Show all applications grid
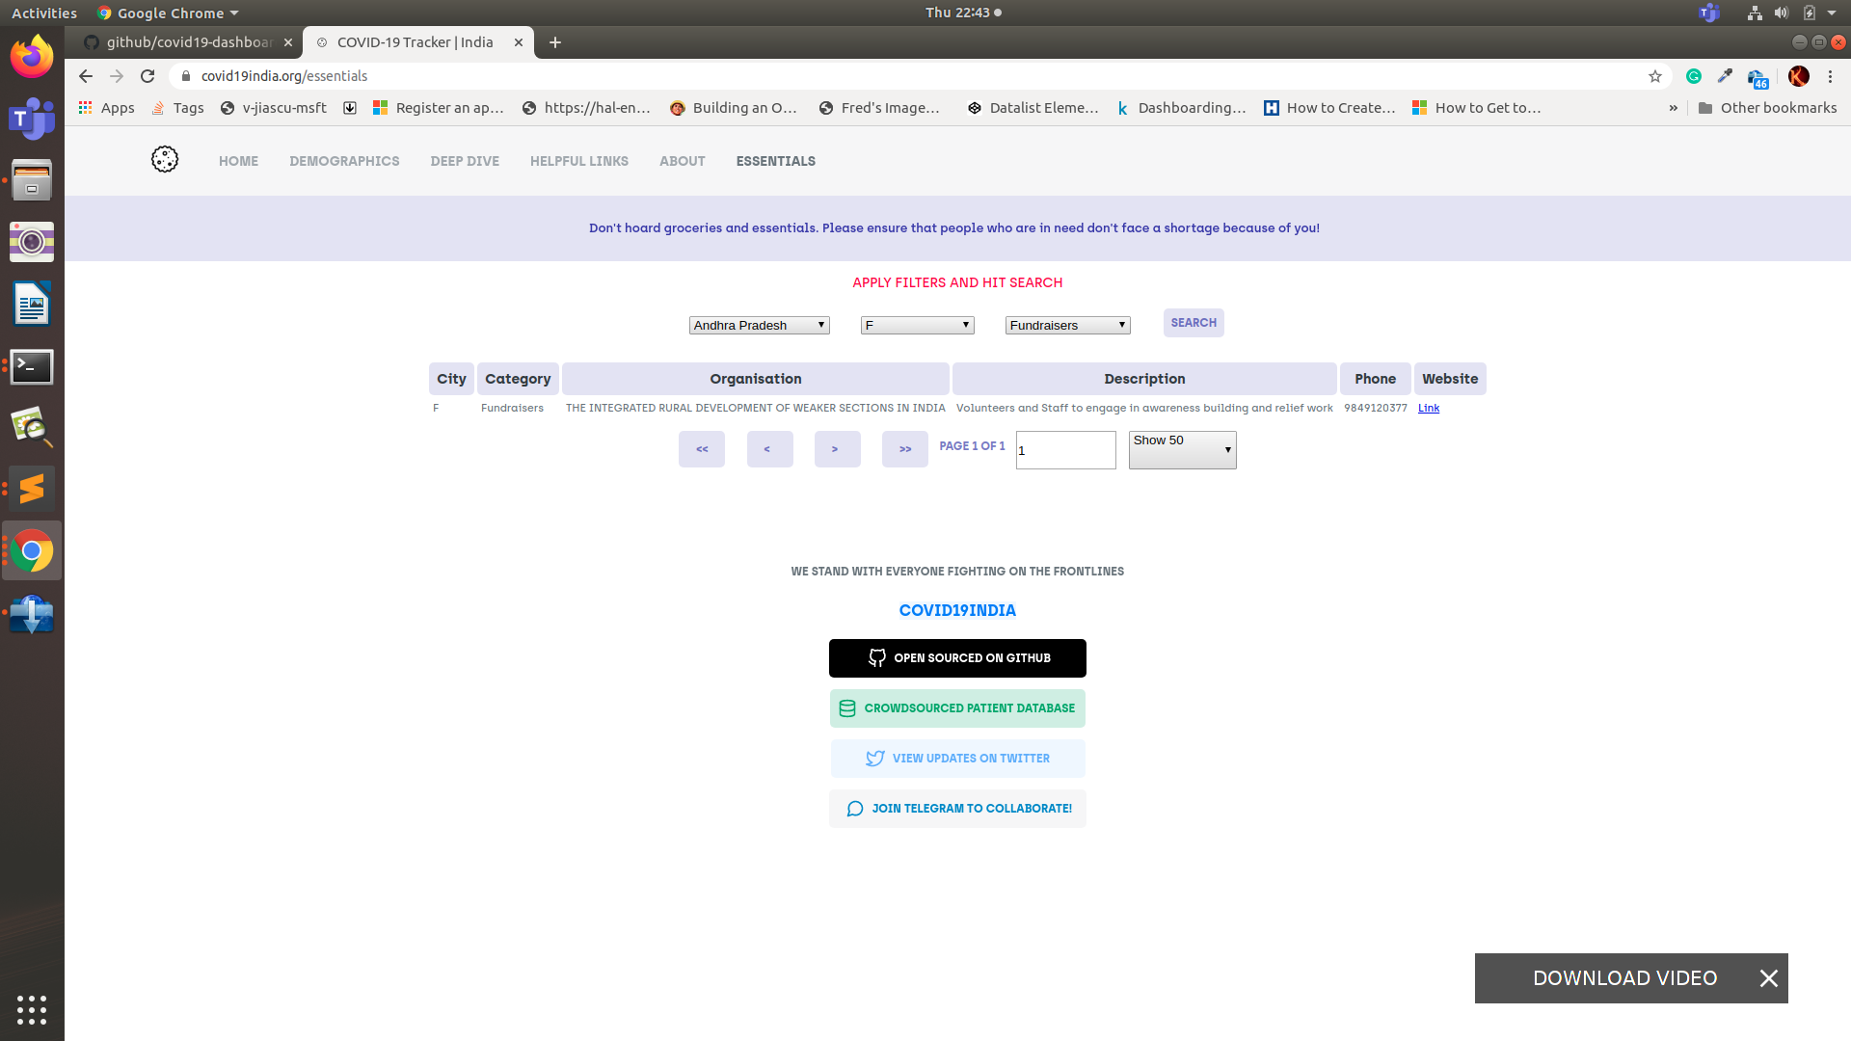The height and width of the screenshot is (1041, 1851). 32,1009
